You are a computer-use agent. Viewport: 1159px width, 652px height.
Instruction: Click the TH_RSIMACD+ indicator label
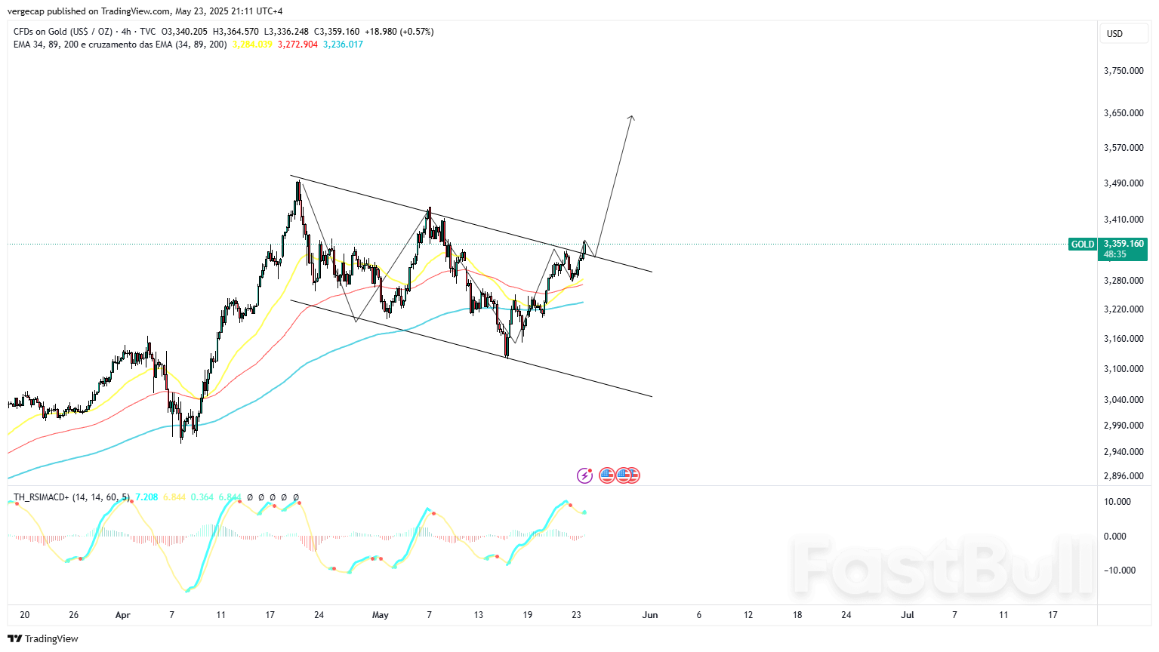tap(71, 497)
